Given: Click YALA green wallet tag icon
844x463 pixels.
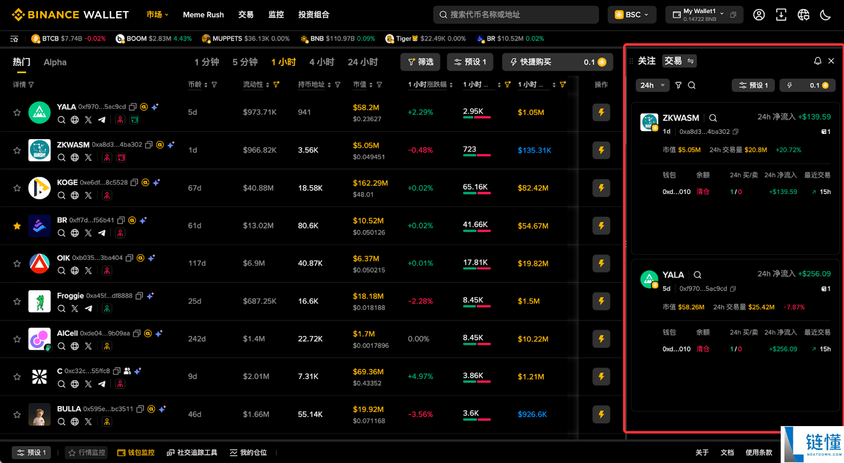Looking at the screenshot, I should click(135, 120).
